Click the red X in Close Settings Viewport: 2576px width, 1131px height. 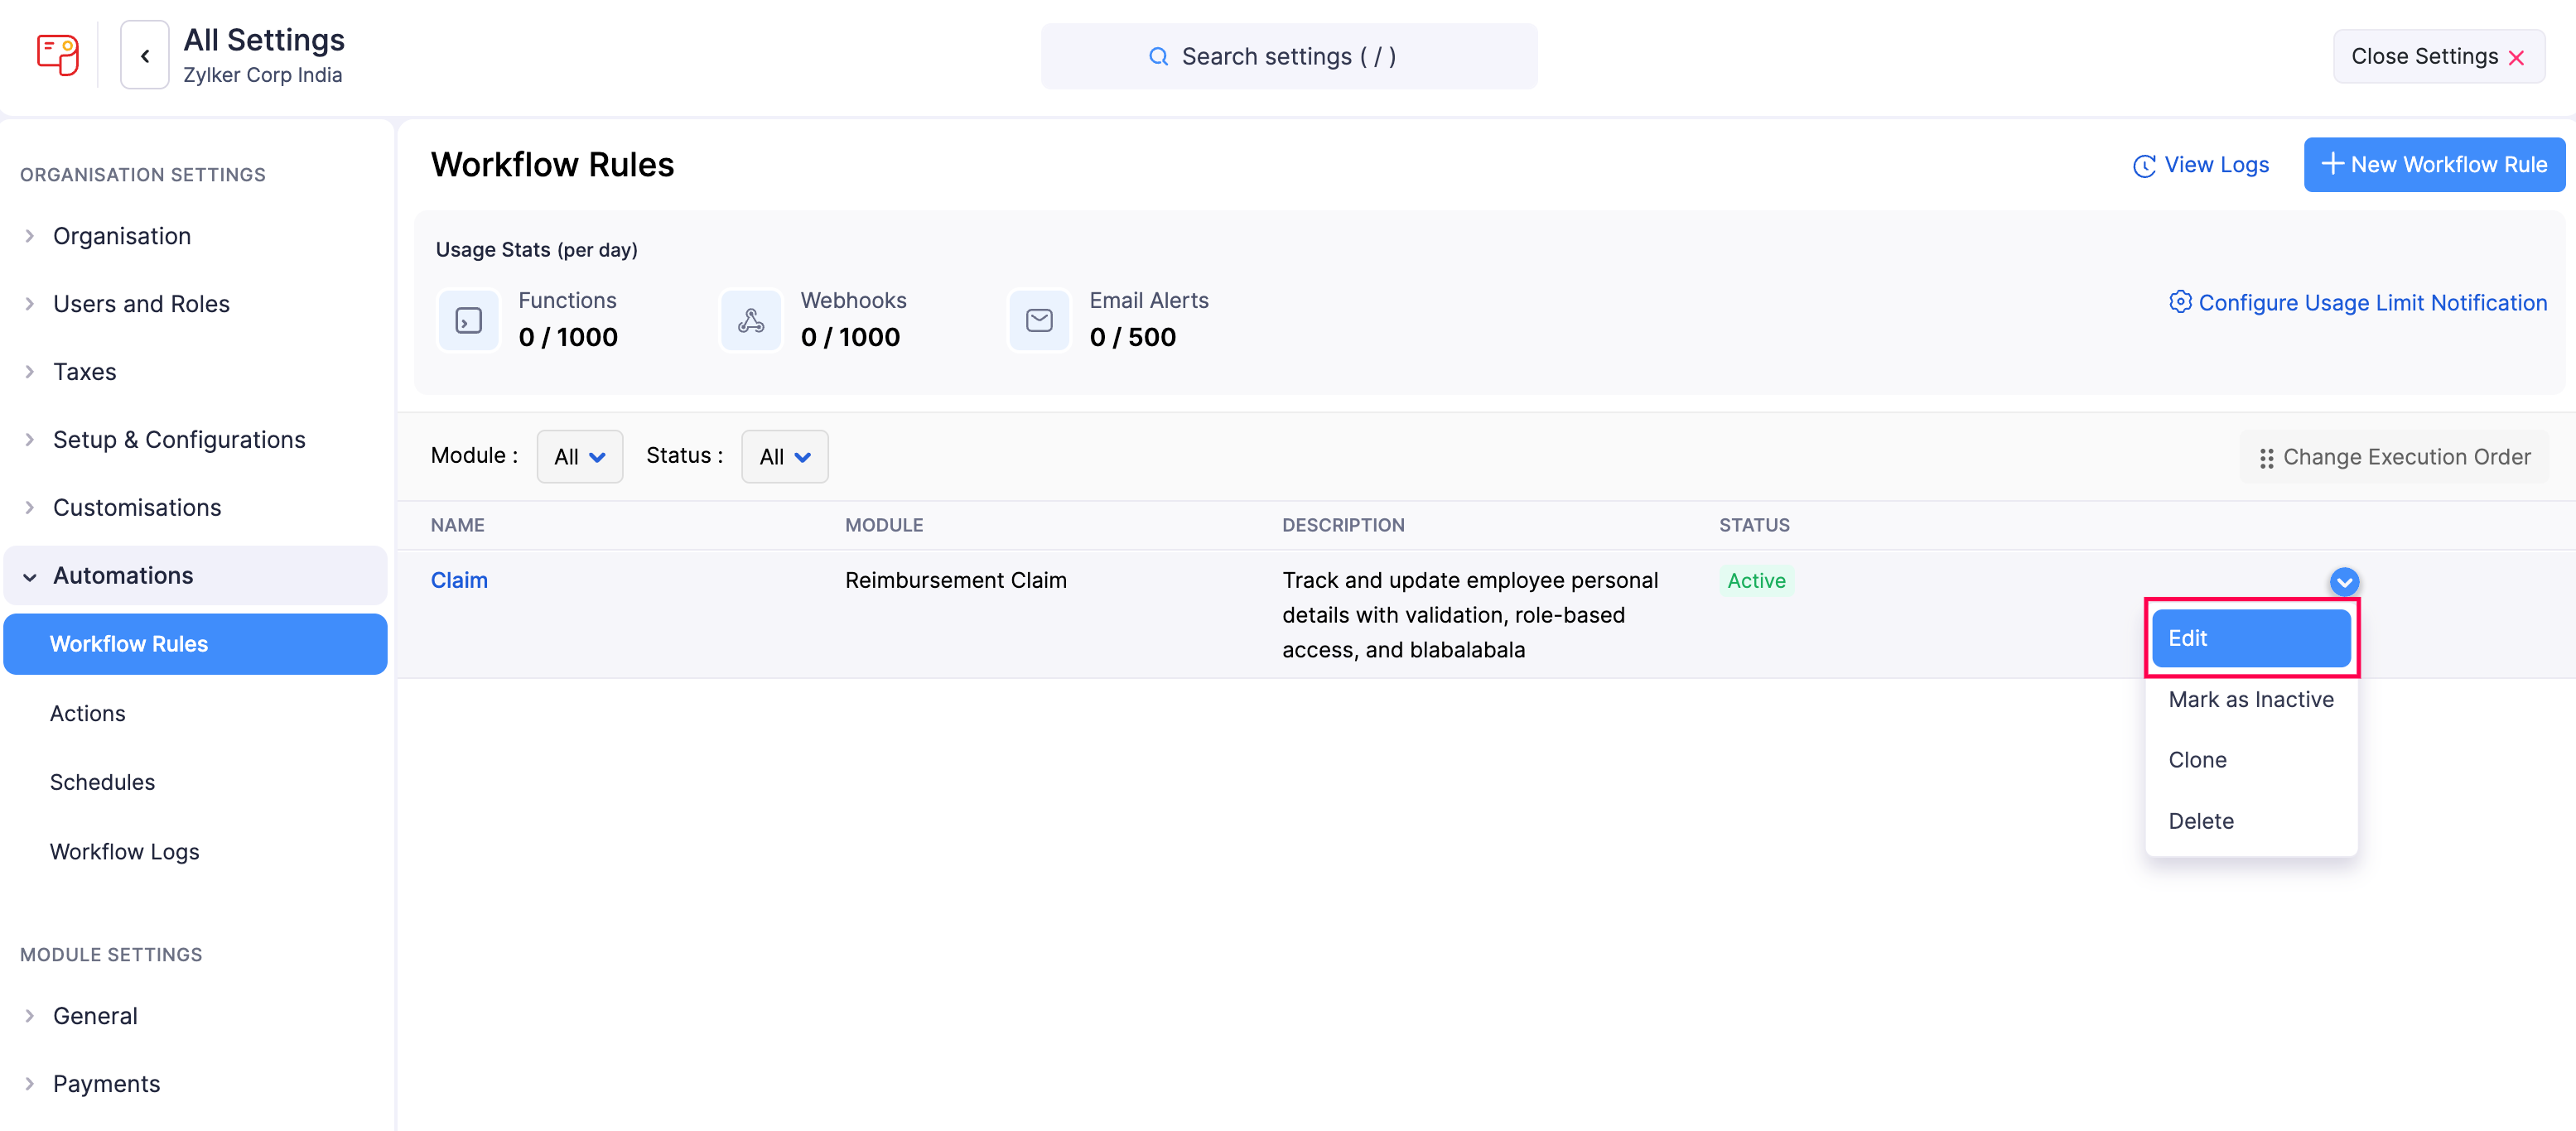tap(2516, 58)
